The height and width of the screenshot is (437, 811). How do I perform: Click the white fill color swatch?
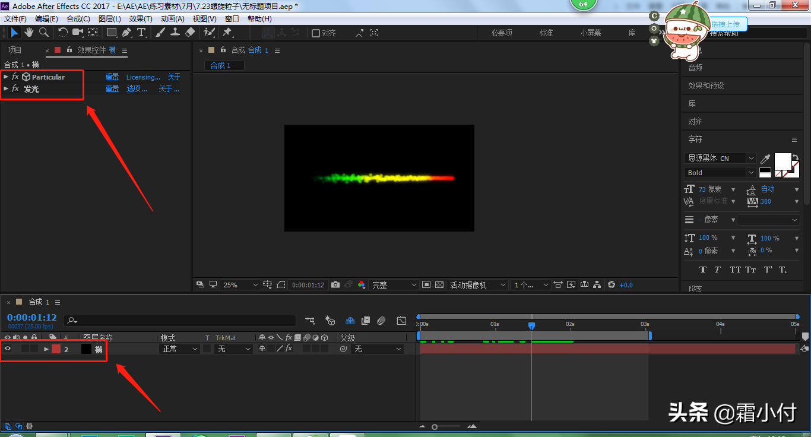783,161
